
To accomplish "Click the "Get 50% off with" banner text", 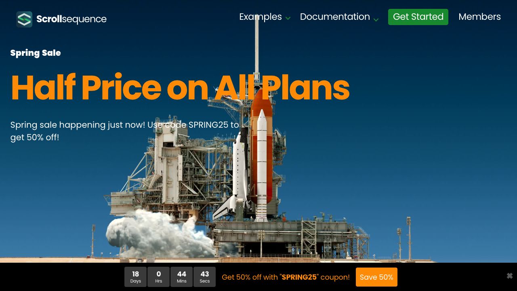I will [250, 277].
